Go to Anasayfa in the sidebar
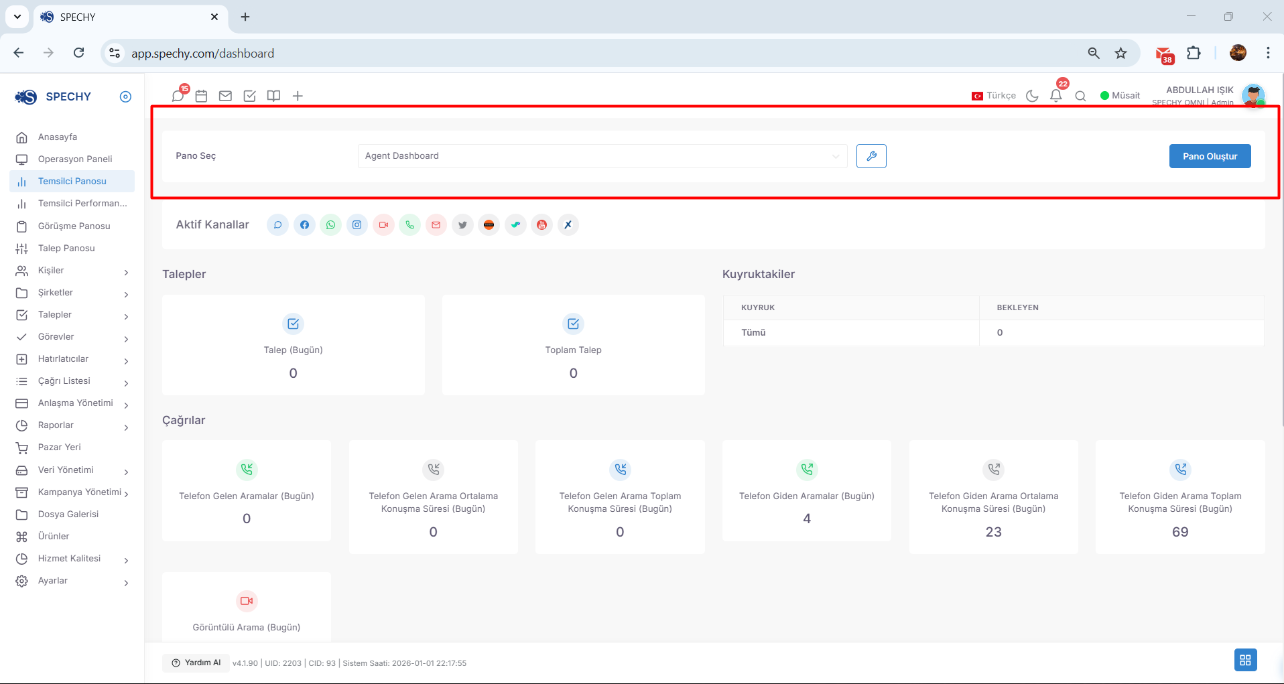The image size is (1284, 684). click(x=72, y=137)
